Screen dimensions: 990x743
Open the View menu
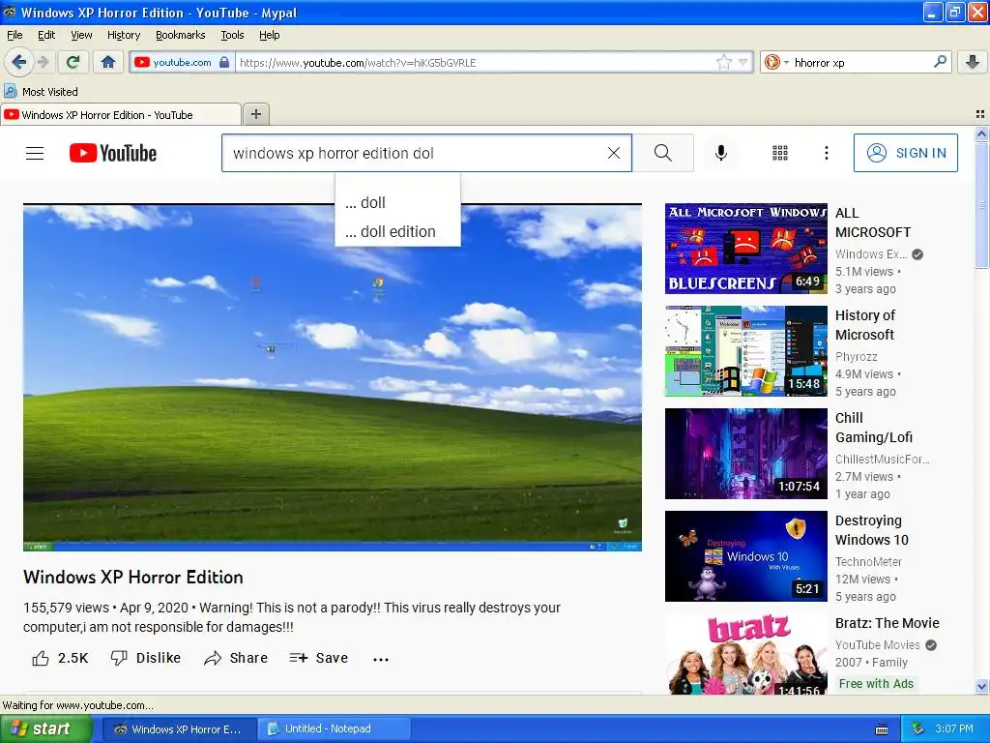click(x=81, y=35)
